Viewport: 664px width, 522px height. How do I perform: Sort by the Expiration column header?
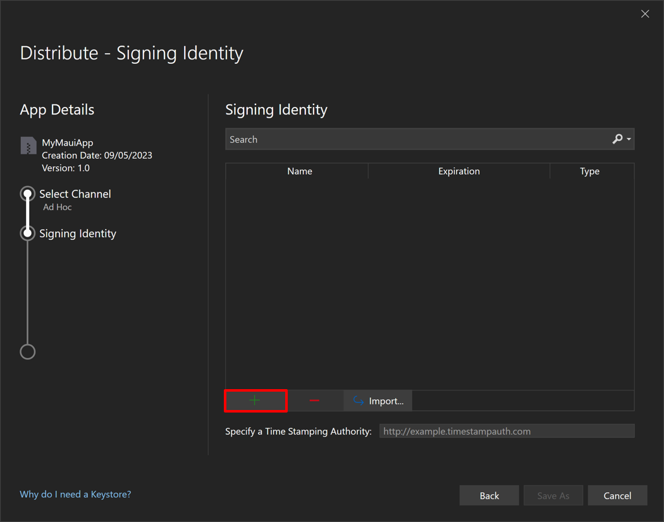click(458, 171)
